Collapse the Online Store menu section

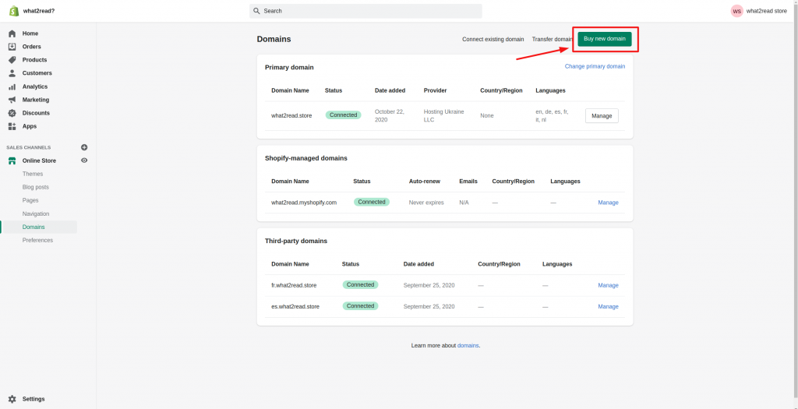click(x=39, y=160)
